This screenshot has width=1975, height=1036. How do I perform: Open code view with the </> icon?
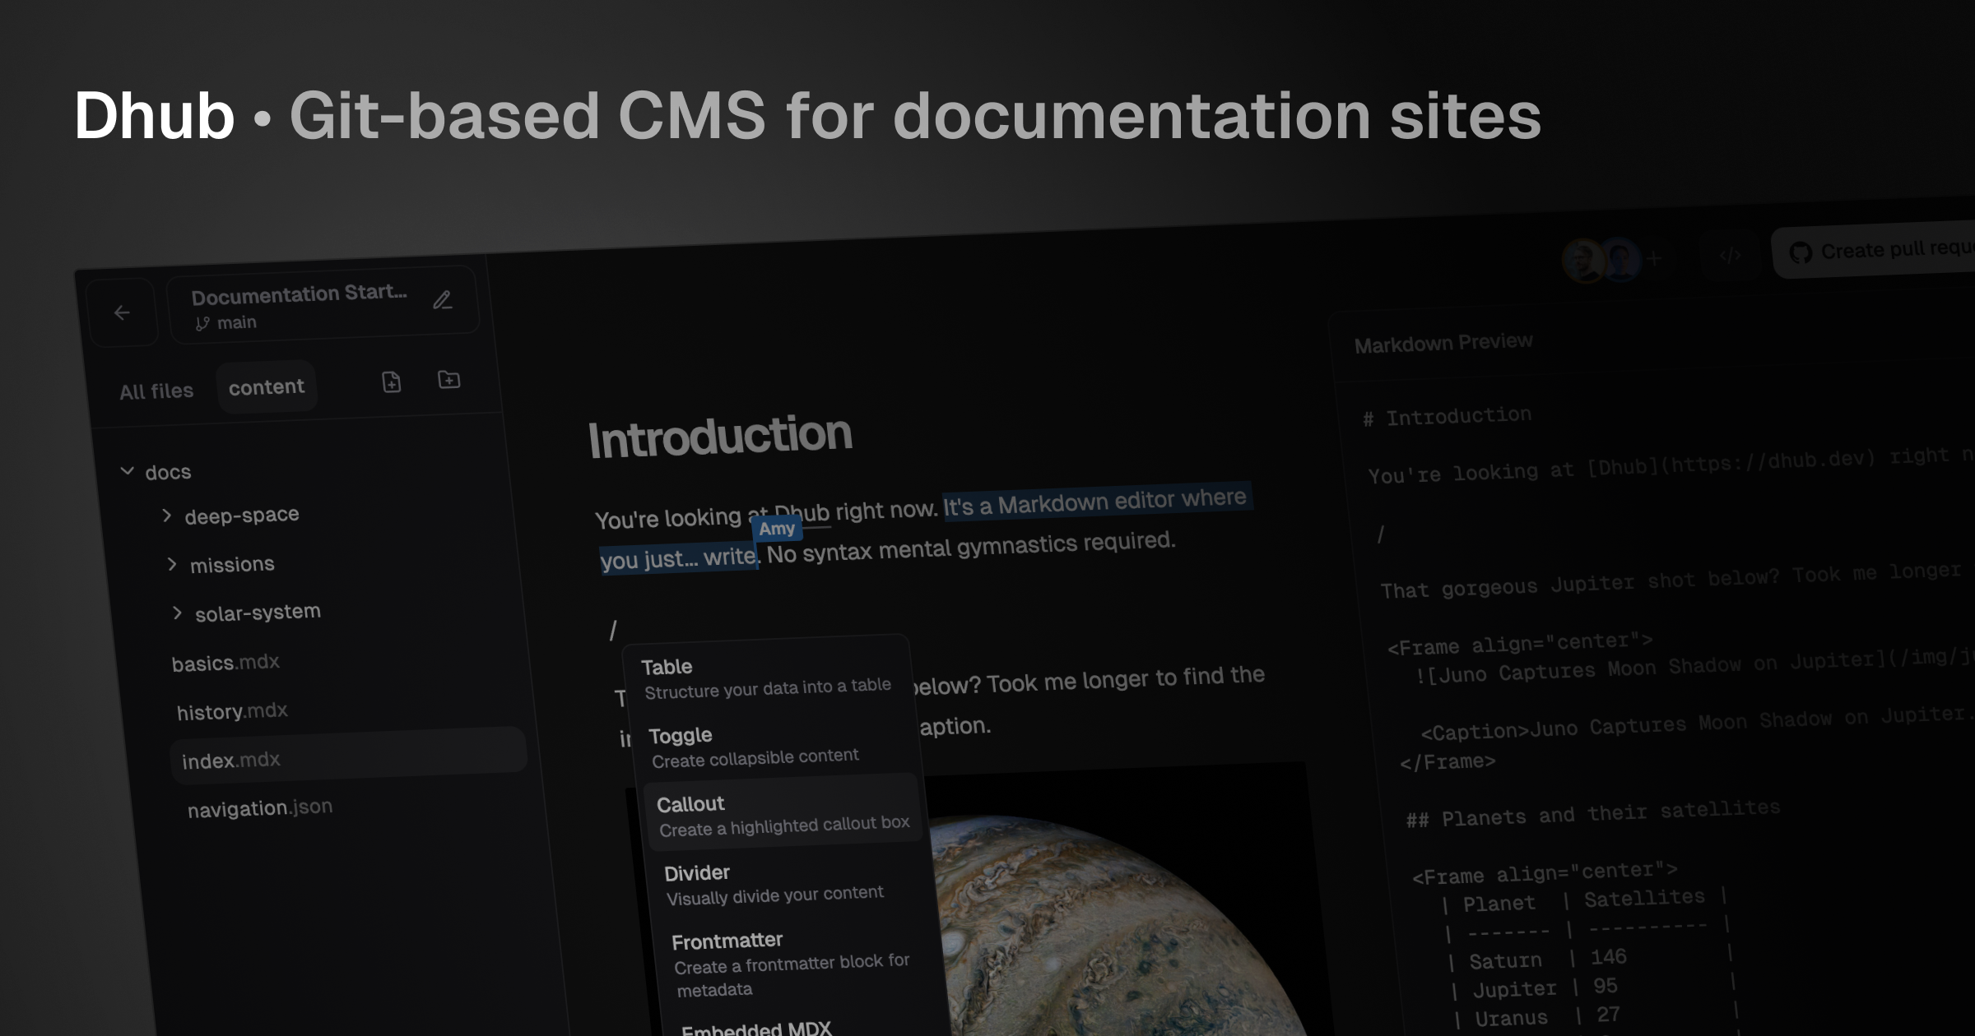[x=1731, y=256]
